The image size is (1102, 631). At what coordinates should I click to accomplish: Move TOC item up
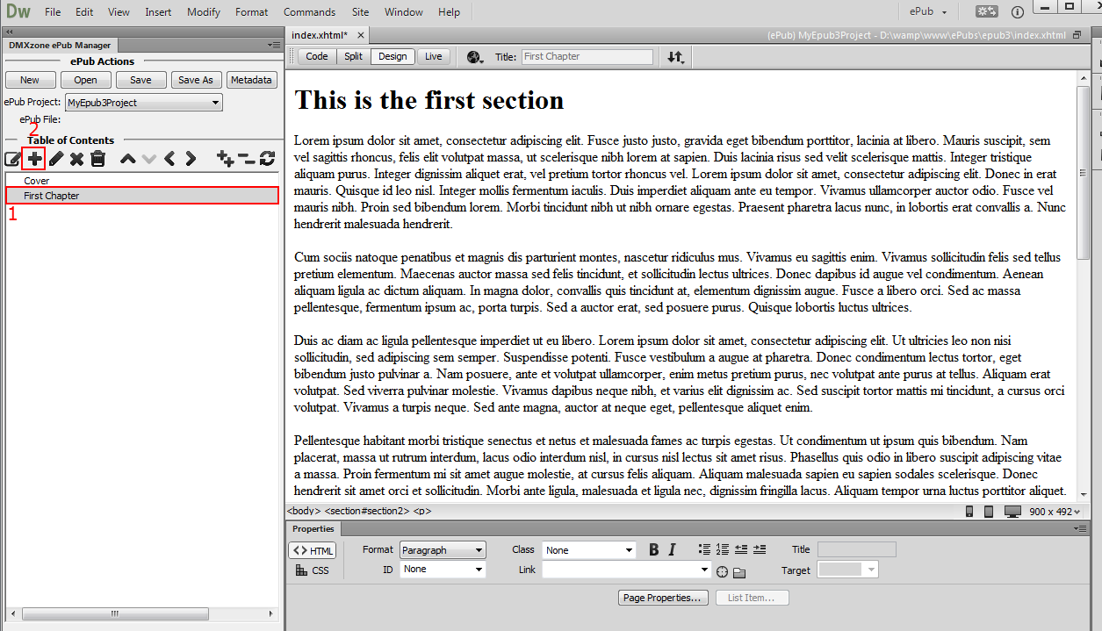click(128, 159)
